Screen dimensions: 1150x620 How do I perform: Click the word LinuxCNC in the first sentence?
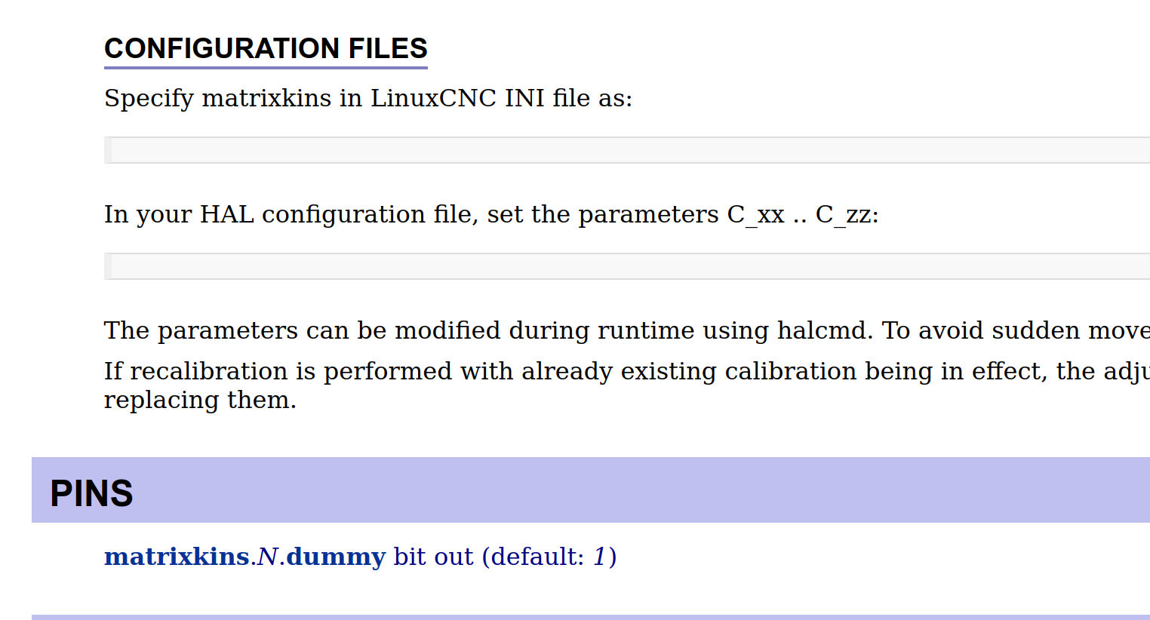[433, 99]
